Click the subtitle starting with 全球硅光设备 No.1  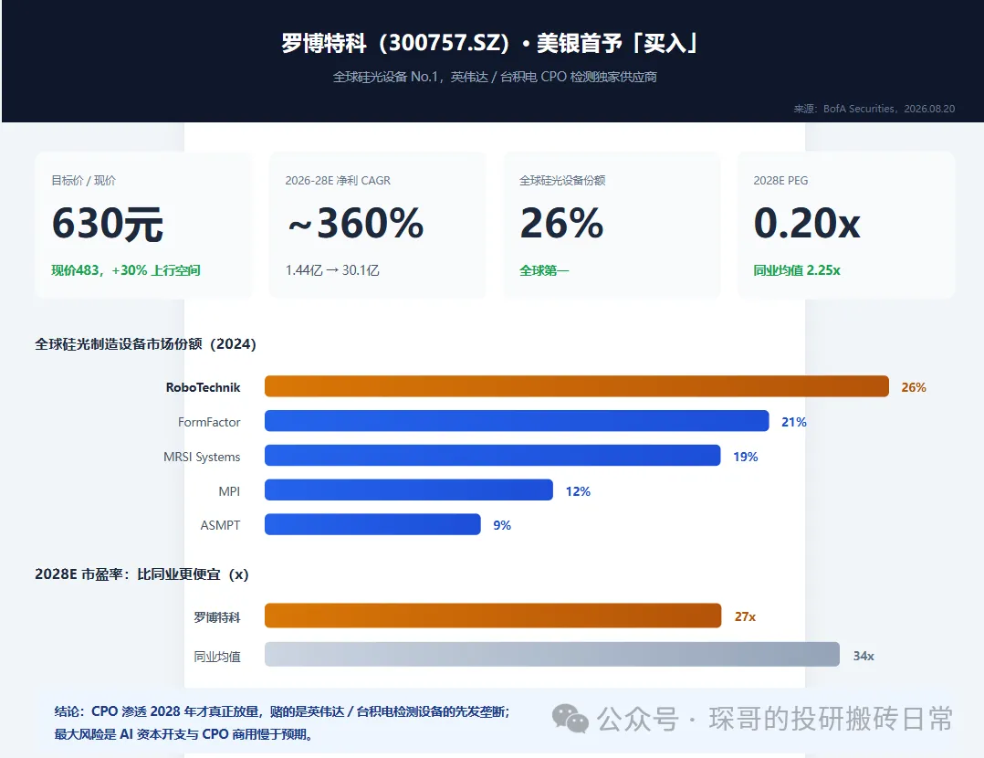point(495,77)
